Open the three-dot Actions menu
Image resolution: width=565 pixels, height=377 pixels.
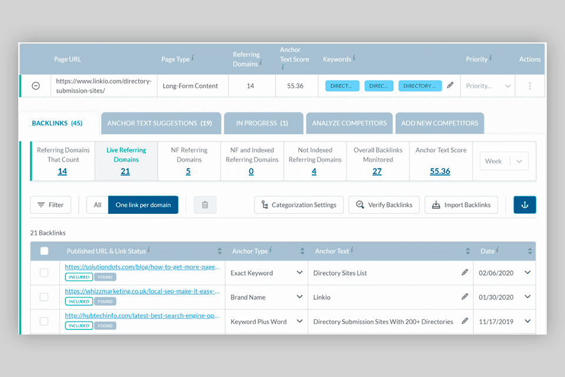pyautogui.click(x=530, y=85)
